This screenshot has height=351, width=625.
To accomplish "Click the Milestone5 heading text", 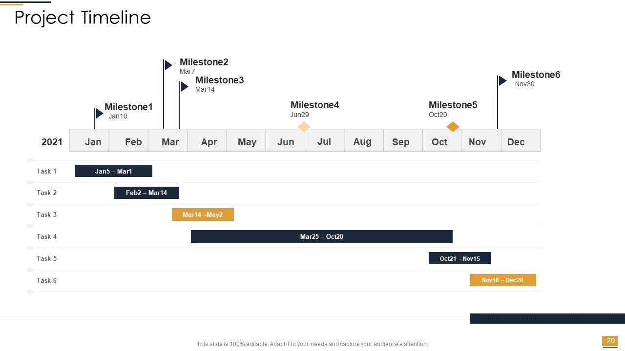I will pos(453,105).
